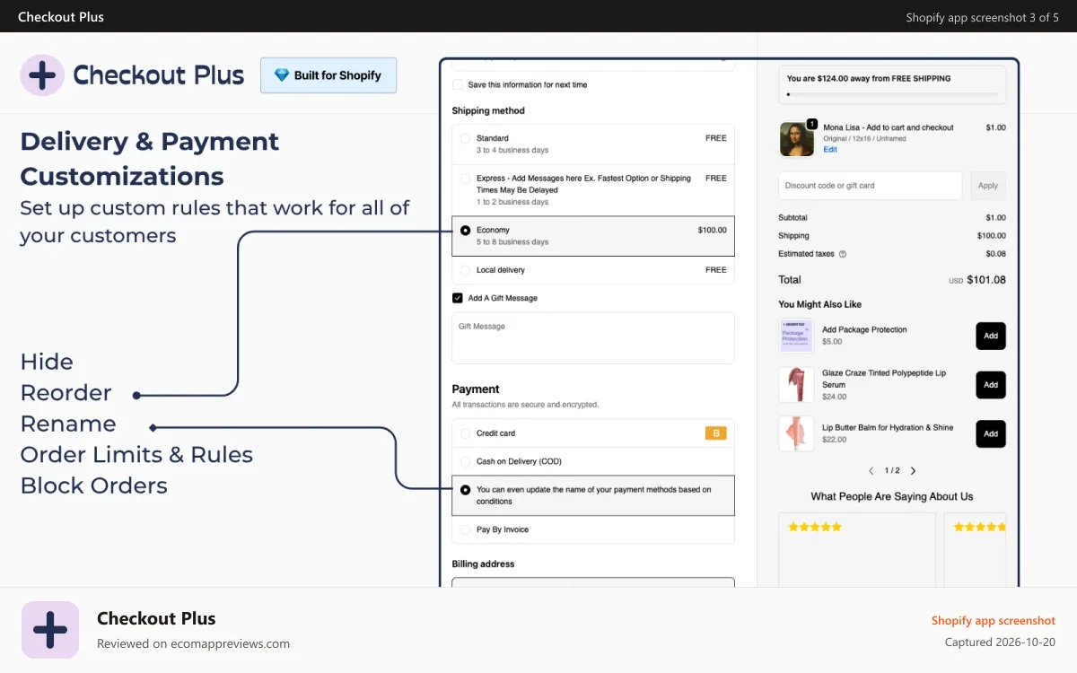1077x673 pixels.
Task: Click the Estimated taxes $0.08 value
Action: [x=995, y=254]
